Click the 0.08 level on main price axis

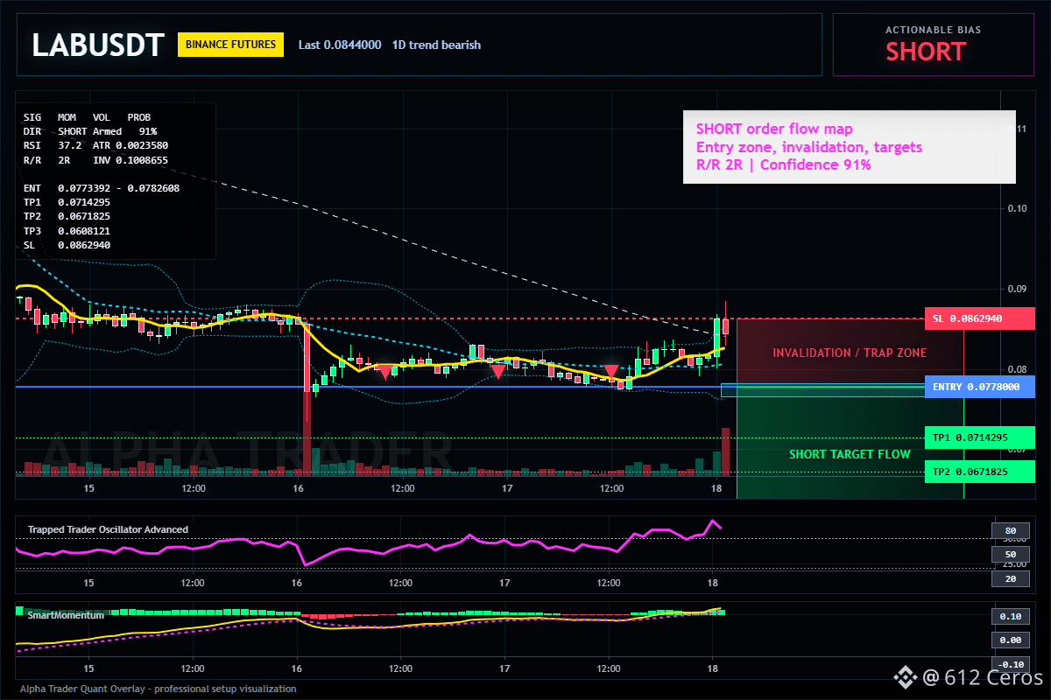click(x=1017, y=369)
